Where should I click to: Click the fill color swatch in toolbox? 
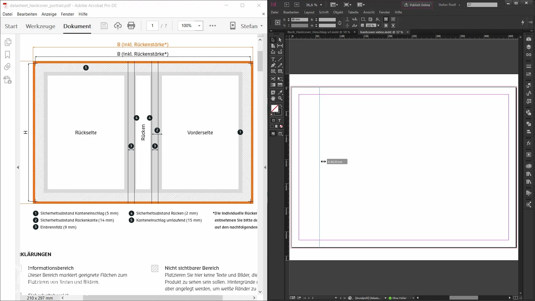point(274,108)
